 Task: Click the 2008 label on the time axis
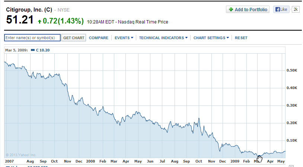point(90,161)
